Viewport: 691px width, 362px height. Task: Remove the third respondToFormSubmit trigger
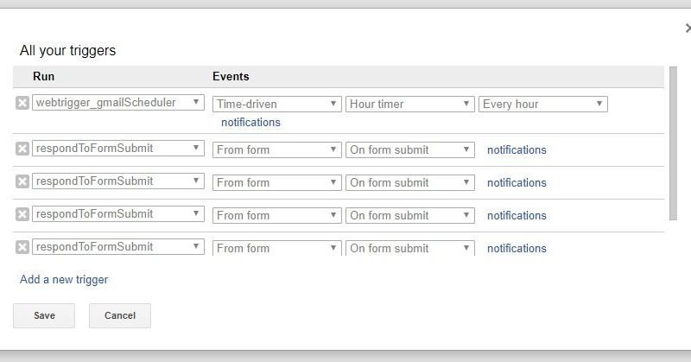click(22, 214)
